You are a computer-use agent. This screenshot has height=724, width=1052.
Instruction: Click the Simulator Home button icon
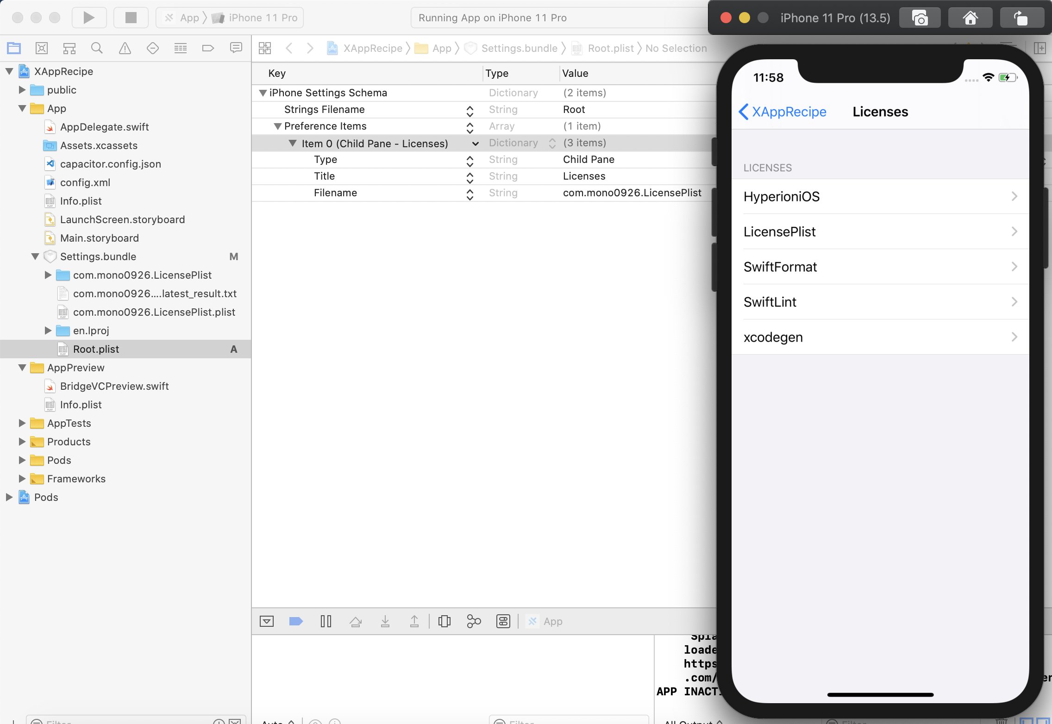click(970, 18)
